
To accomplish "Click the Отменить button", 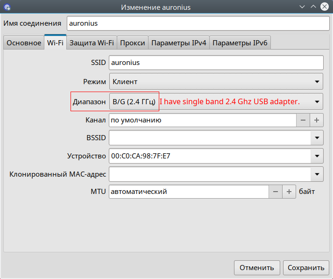I will point(257,268).
